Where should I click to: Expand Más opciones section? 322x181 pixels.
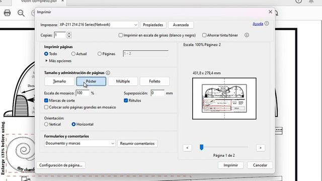(x=58, y=61)
